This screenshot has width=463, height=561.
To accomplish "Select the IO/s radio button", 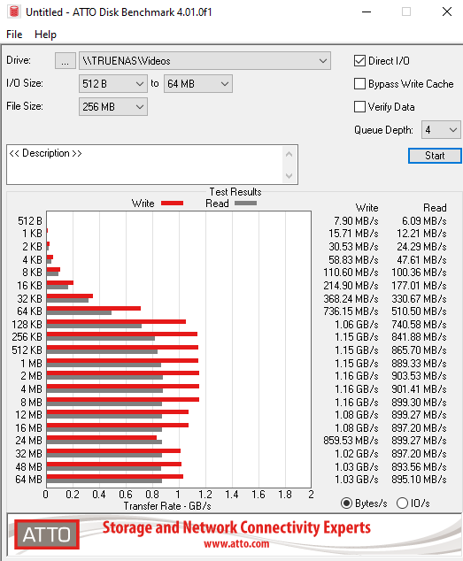I will 402,503.
